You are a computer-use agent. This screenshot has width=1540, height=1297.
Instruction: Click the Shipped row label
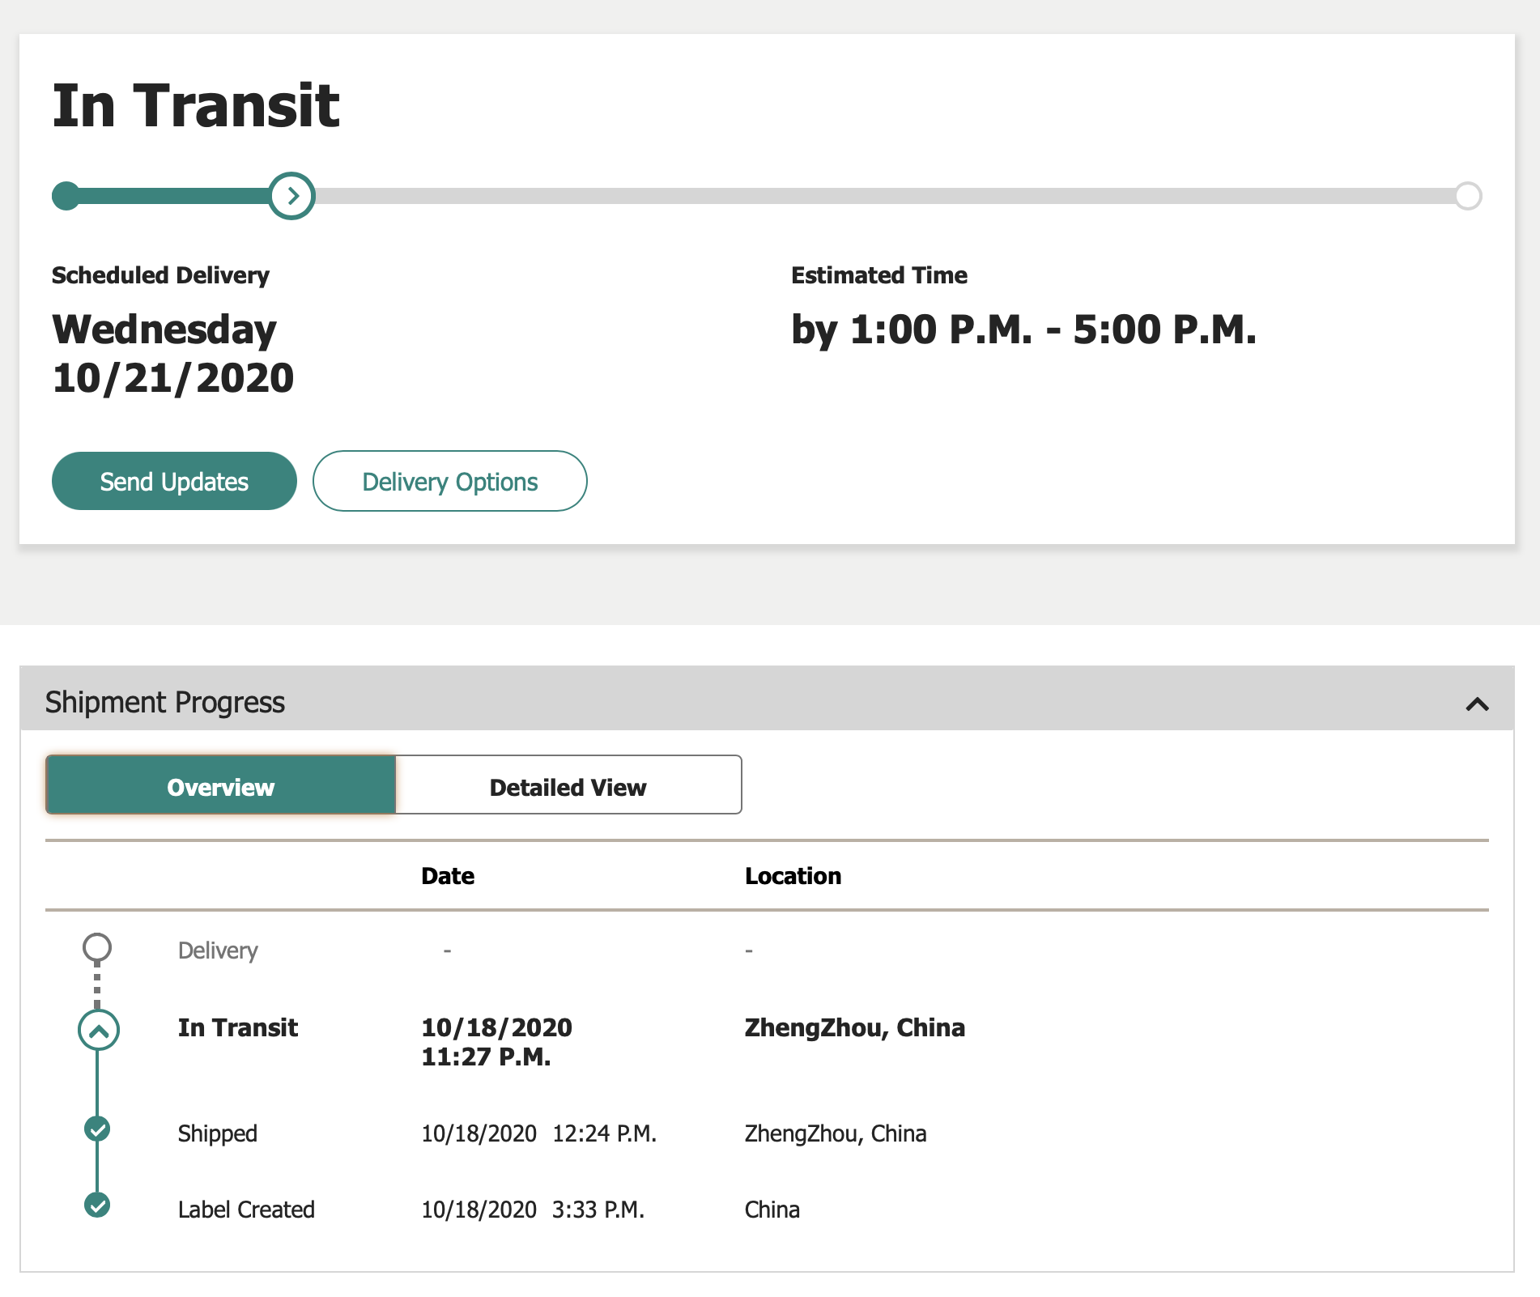218,1133
